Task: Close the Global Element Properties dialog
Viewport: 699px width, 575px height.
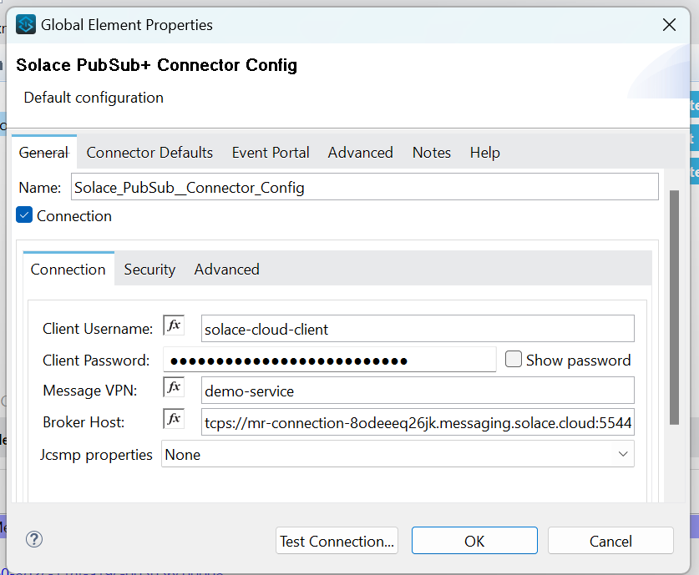Action: point(669,25)
